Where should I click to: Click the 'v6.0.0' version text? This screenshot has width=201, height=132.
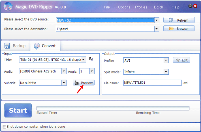coord(60,7)
